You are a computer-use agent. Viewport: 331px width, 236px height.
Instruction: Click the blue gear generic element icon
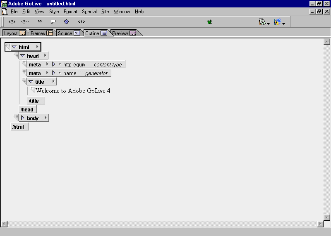pyautogui.click(x=66, y=22)
